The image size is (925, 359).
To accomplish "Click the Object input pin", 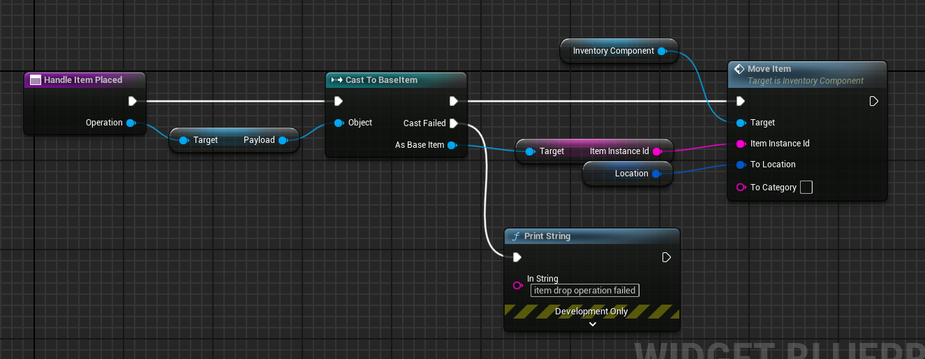I will (x=339, y=123).
